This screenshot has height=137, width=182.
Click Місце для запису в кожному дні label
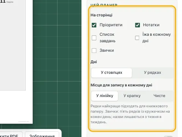121,85
